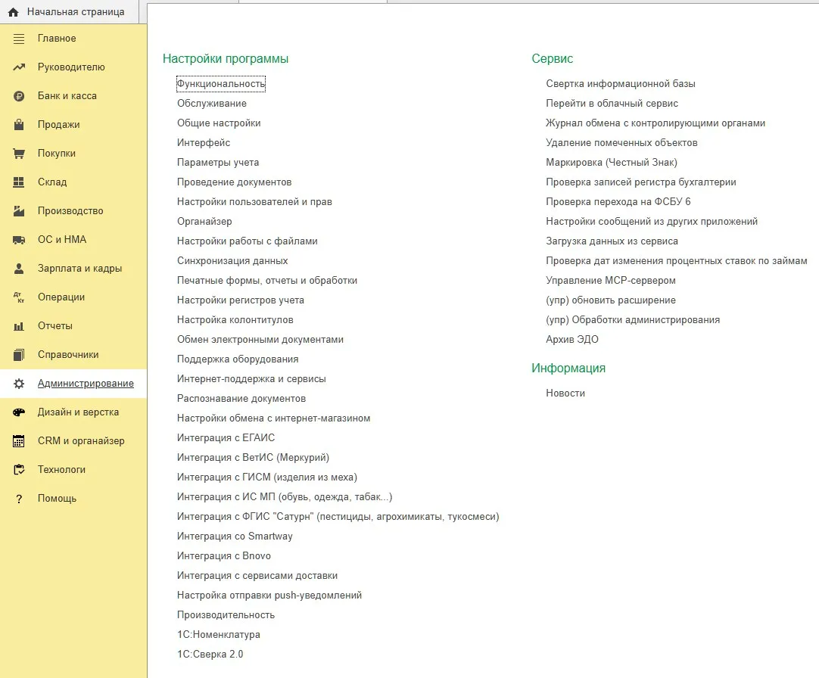Viewport: 819px width, 678px height.
Task: Click the CRM и органайзер calendar icon
Action: pos(19,441)
